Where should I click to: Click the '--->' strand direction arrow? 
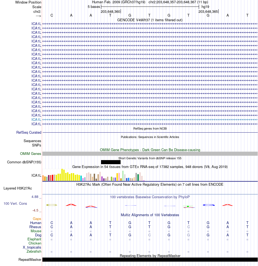coord(38,16)
